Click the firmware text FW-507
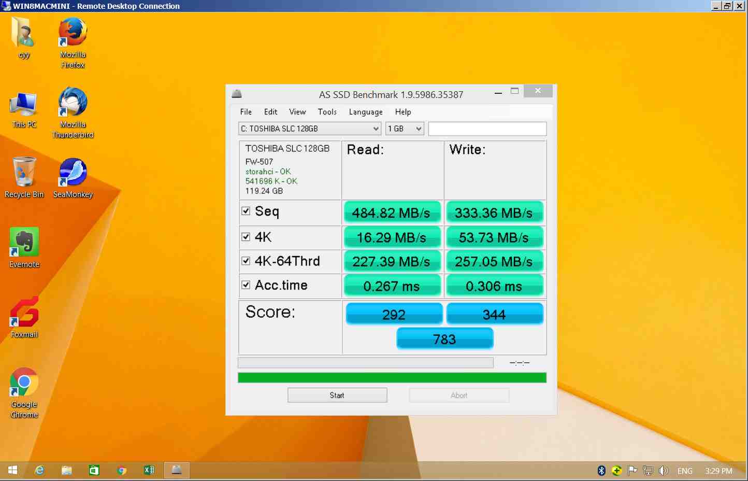 click(259, 162)
